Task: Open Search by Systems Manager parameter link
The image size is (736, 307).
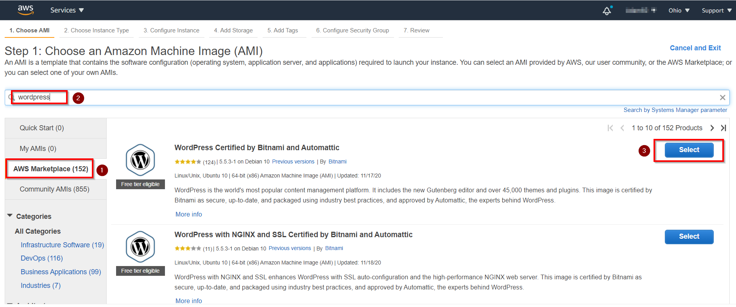Action: (675, 110)
